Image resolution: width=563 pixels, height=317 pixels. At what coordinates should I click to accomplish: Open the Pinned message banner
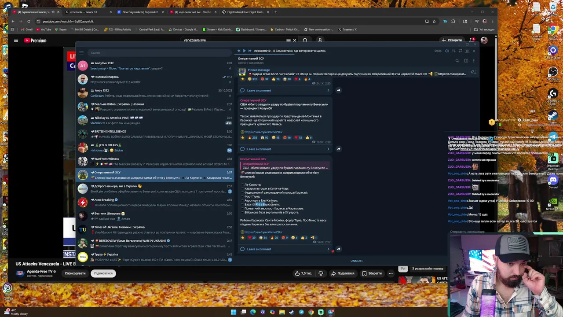(x=352, y=72)
